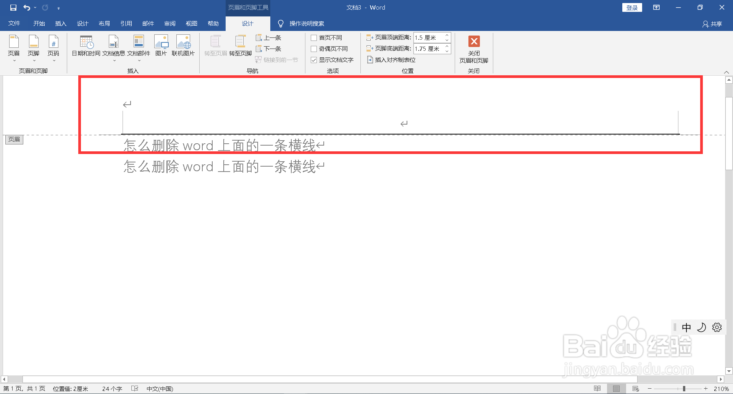The width and height of the screenshot is (733, 394).
Task: Click the 登录 sign-in button
Action: coord(632,7)
